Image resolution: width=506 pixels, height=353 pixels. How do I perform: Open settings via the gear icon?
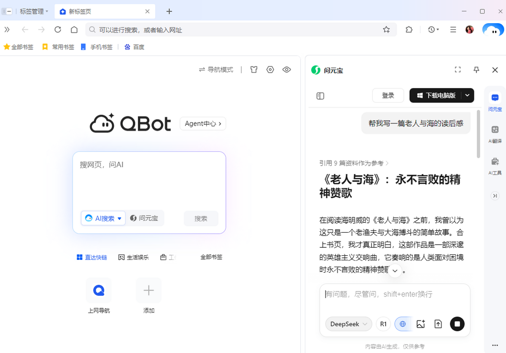click(270, 70)
